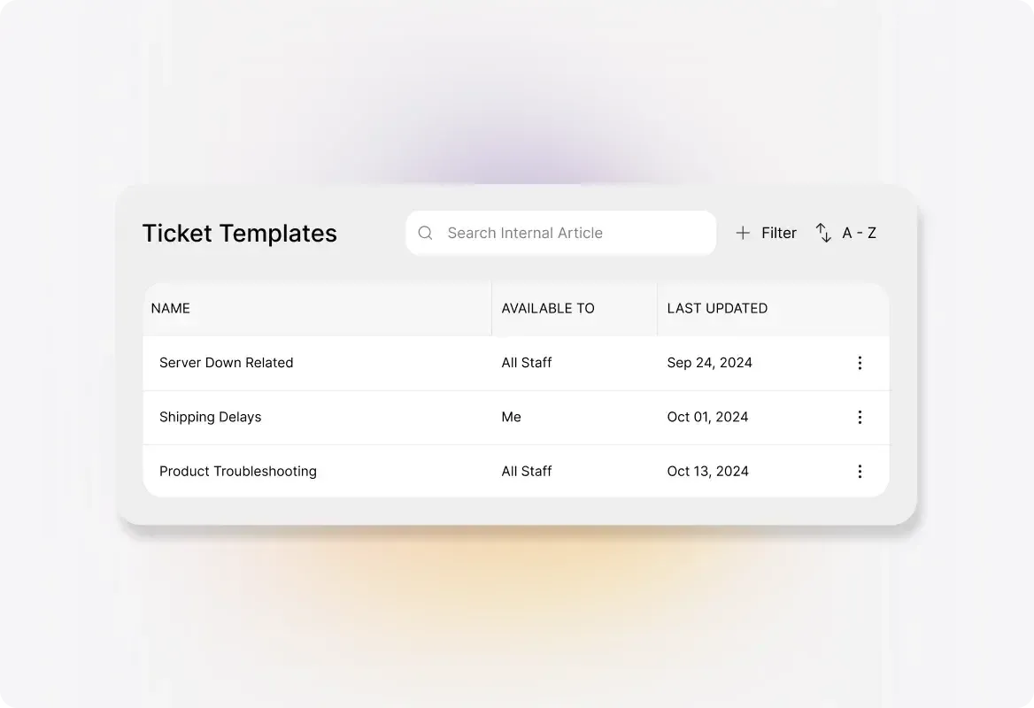Open the Product Troubleshooting template
This screenshot has width=1034, height=708.
coord(238,472)
